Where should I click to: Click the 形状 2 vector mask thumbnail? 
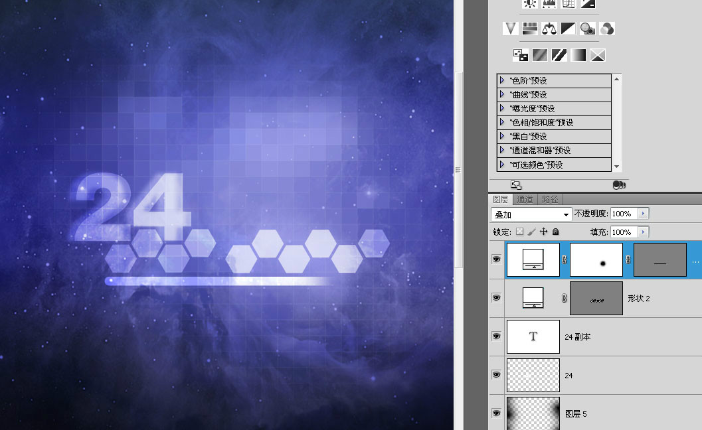[596, 298]
